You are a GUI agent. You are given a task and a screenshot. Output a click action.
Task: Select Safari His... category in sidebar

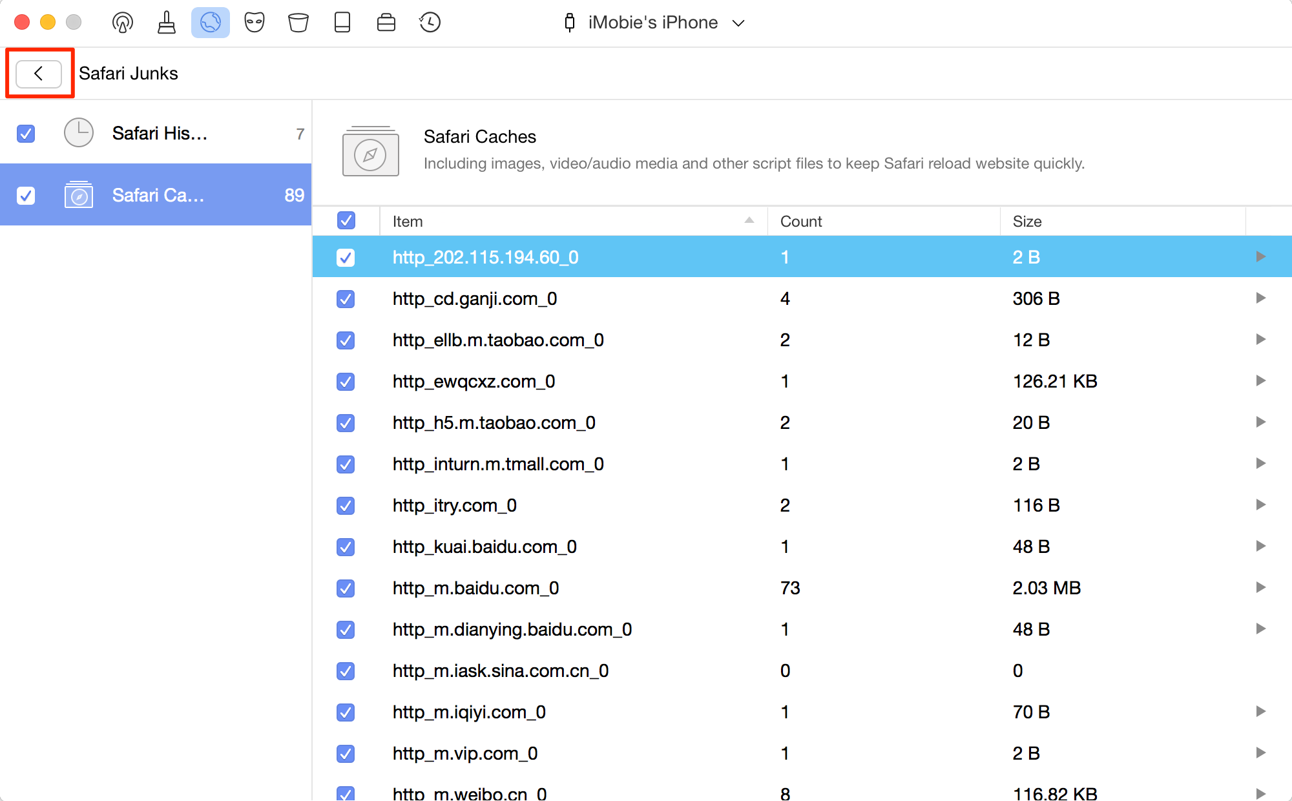156,134
